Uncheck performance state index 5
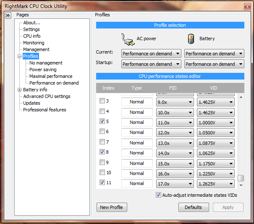The height and width of the screenshot is (224, 254). tap(102, 121)
